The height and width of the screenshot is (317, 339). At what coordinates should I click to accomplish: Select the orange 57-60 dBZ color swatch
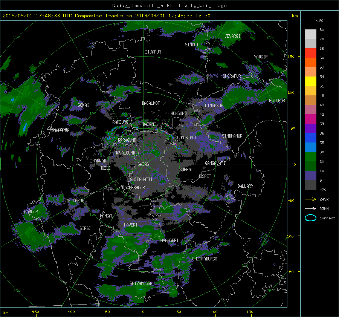tap(310, 62)
